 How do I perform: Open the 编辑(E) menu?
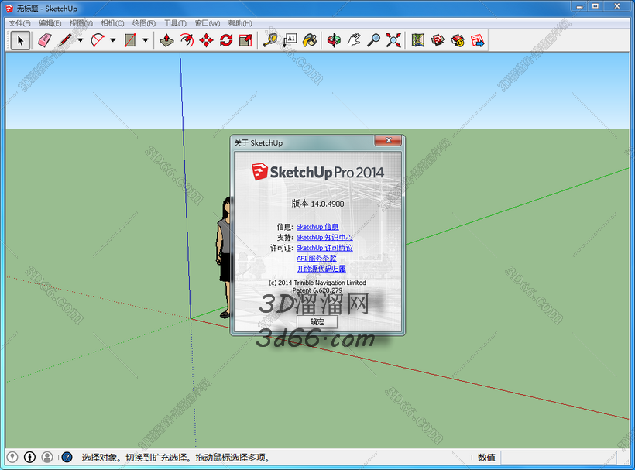click(50, 23)
